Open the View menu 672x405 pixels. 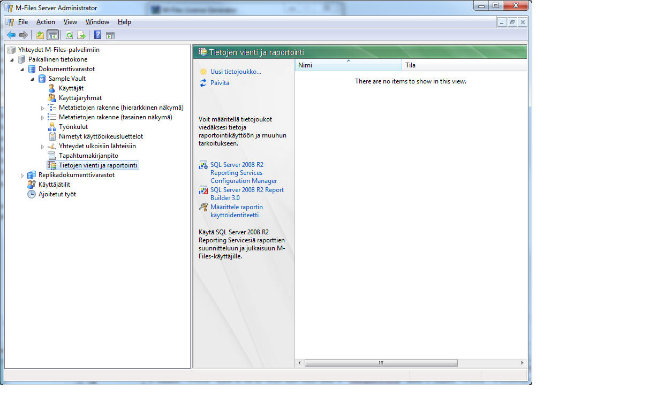tap(70, 22)
